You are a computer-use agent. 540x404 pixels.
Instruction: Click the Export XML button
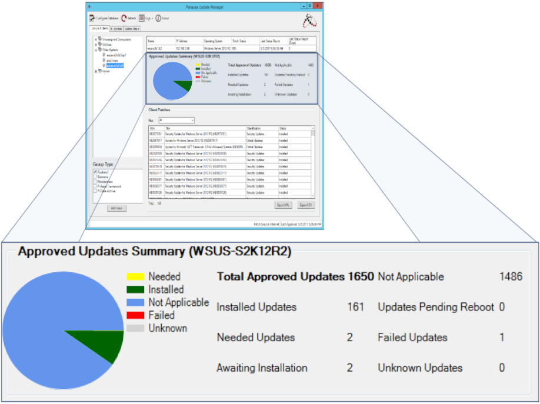coord(283,205)
